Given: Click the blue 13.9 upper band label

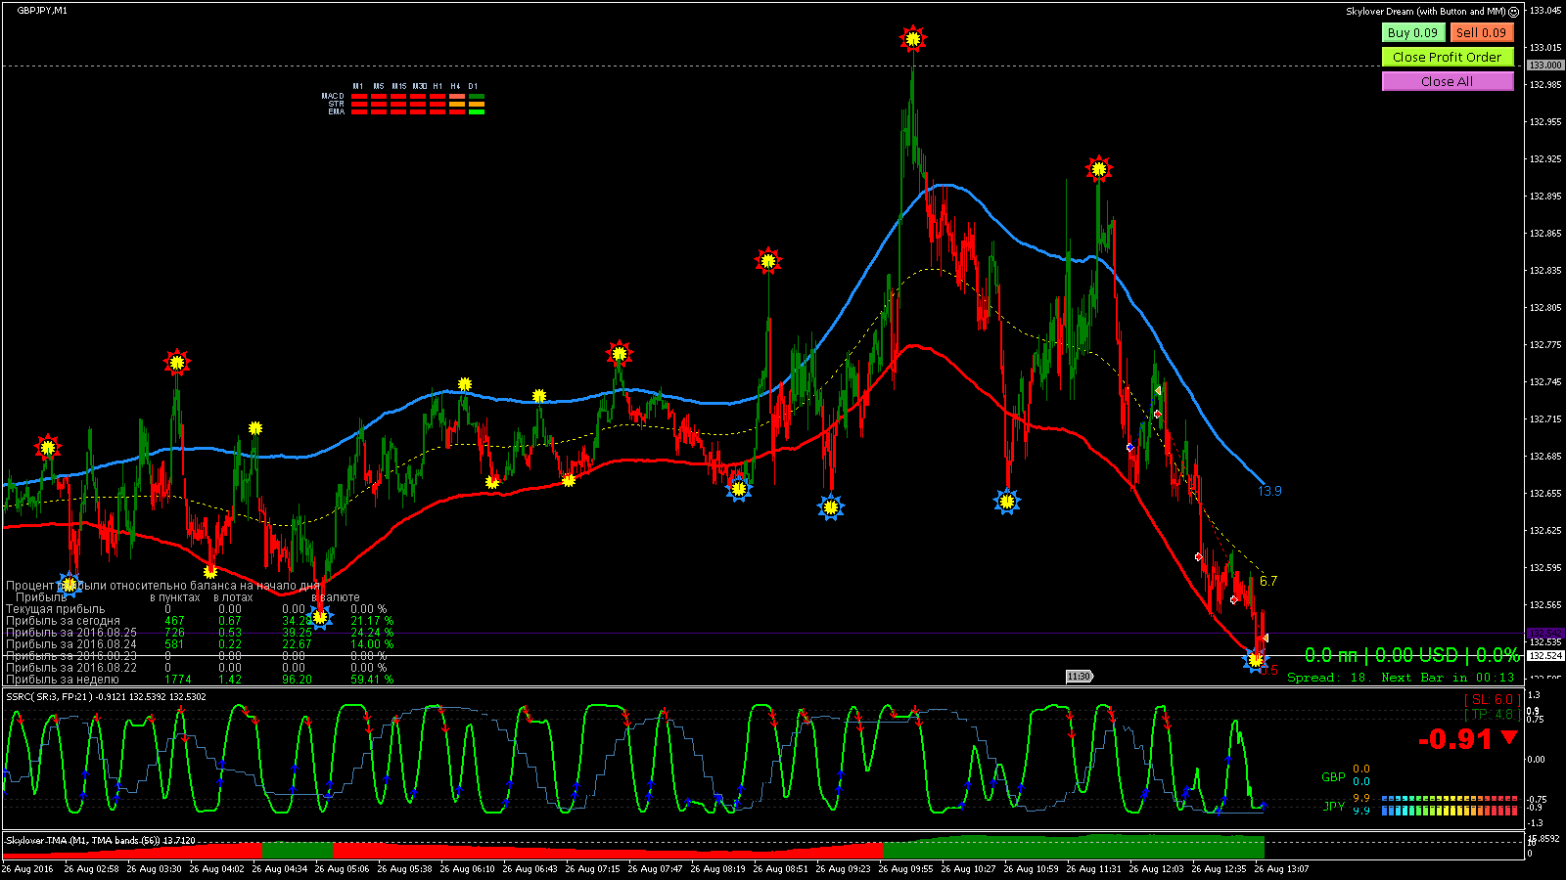Looking at the screenshot, I should [1269, 491].
